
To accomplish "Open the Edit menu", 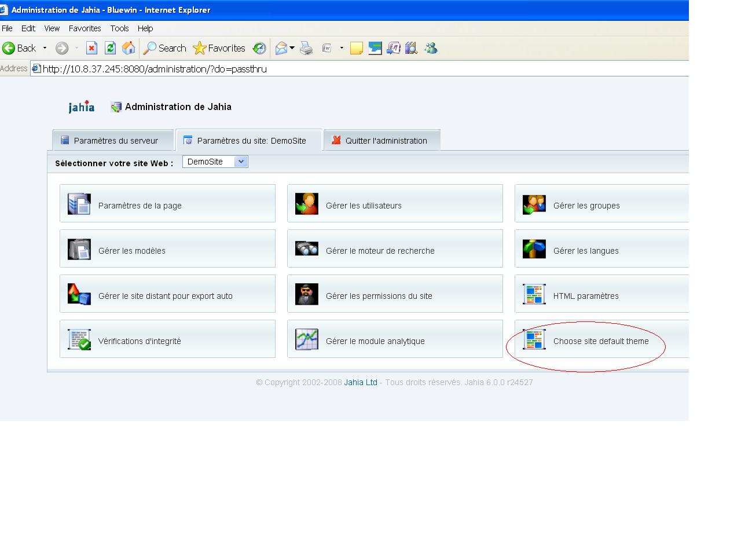I will [x=28, y=28].
